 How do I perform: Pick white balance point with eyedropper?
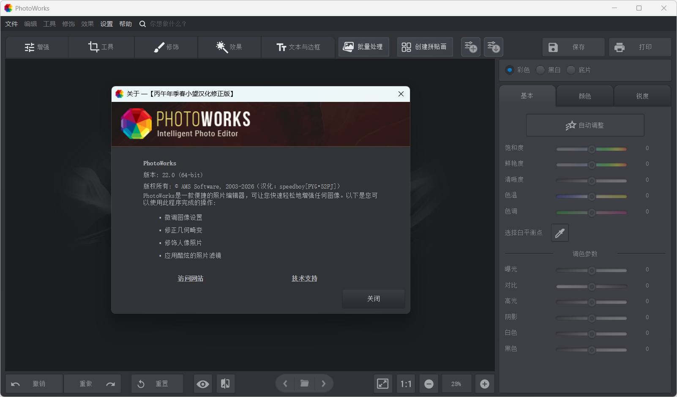[x=560, y=233]
